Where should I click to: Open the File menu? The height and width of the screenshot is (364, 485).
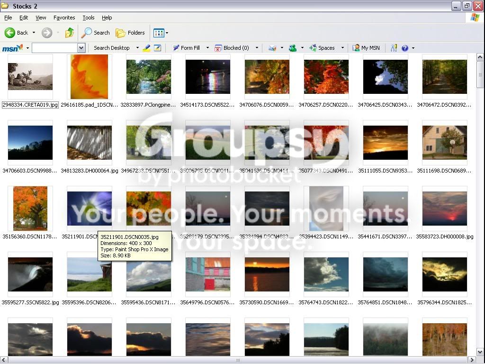8,18
